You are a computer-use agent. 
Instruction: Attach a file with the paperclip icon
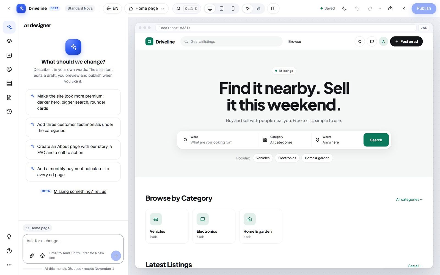(x=32, y=256)
